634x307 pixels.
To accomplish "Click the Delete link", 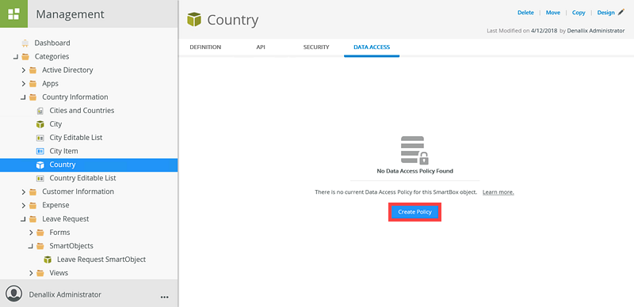I will [x=525, y=13].
